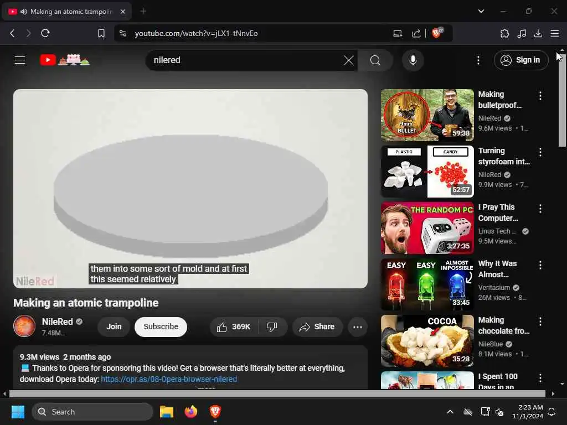Bookmark this page
The height and width of the screenshot is (425, 567).
coord(101,33)
